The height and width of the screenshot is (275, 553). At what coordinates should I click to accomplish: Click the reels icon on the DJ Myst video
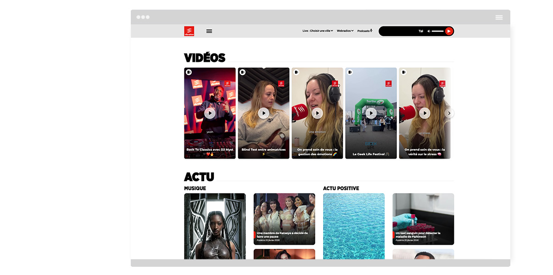[189, 72]
